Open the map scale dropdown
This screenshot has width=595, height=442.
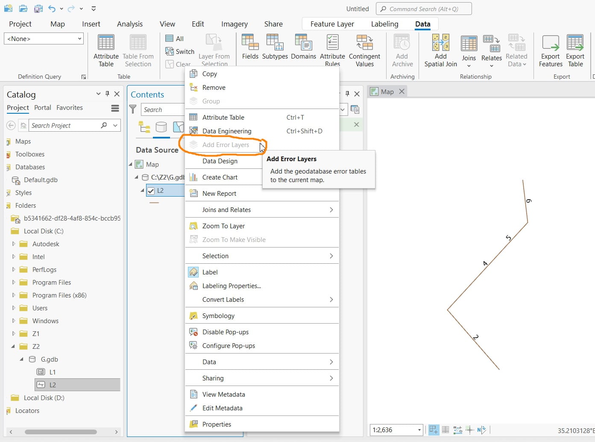tap(419, 430)
